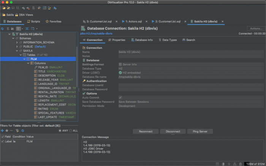This screenshot has width=266, height=166.
Task: Click the edit filter funnel-pencil icon
Action: coord(17,131)
